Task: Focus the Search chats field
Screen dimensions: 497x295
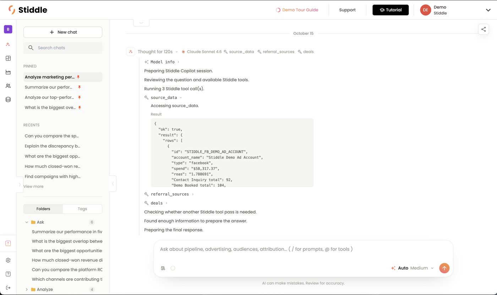Action: tap(63, 48)
